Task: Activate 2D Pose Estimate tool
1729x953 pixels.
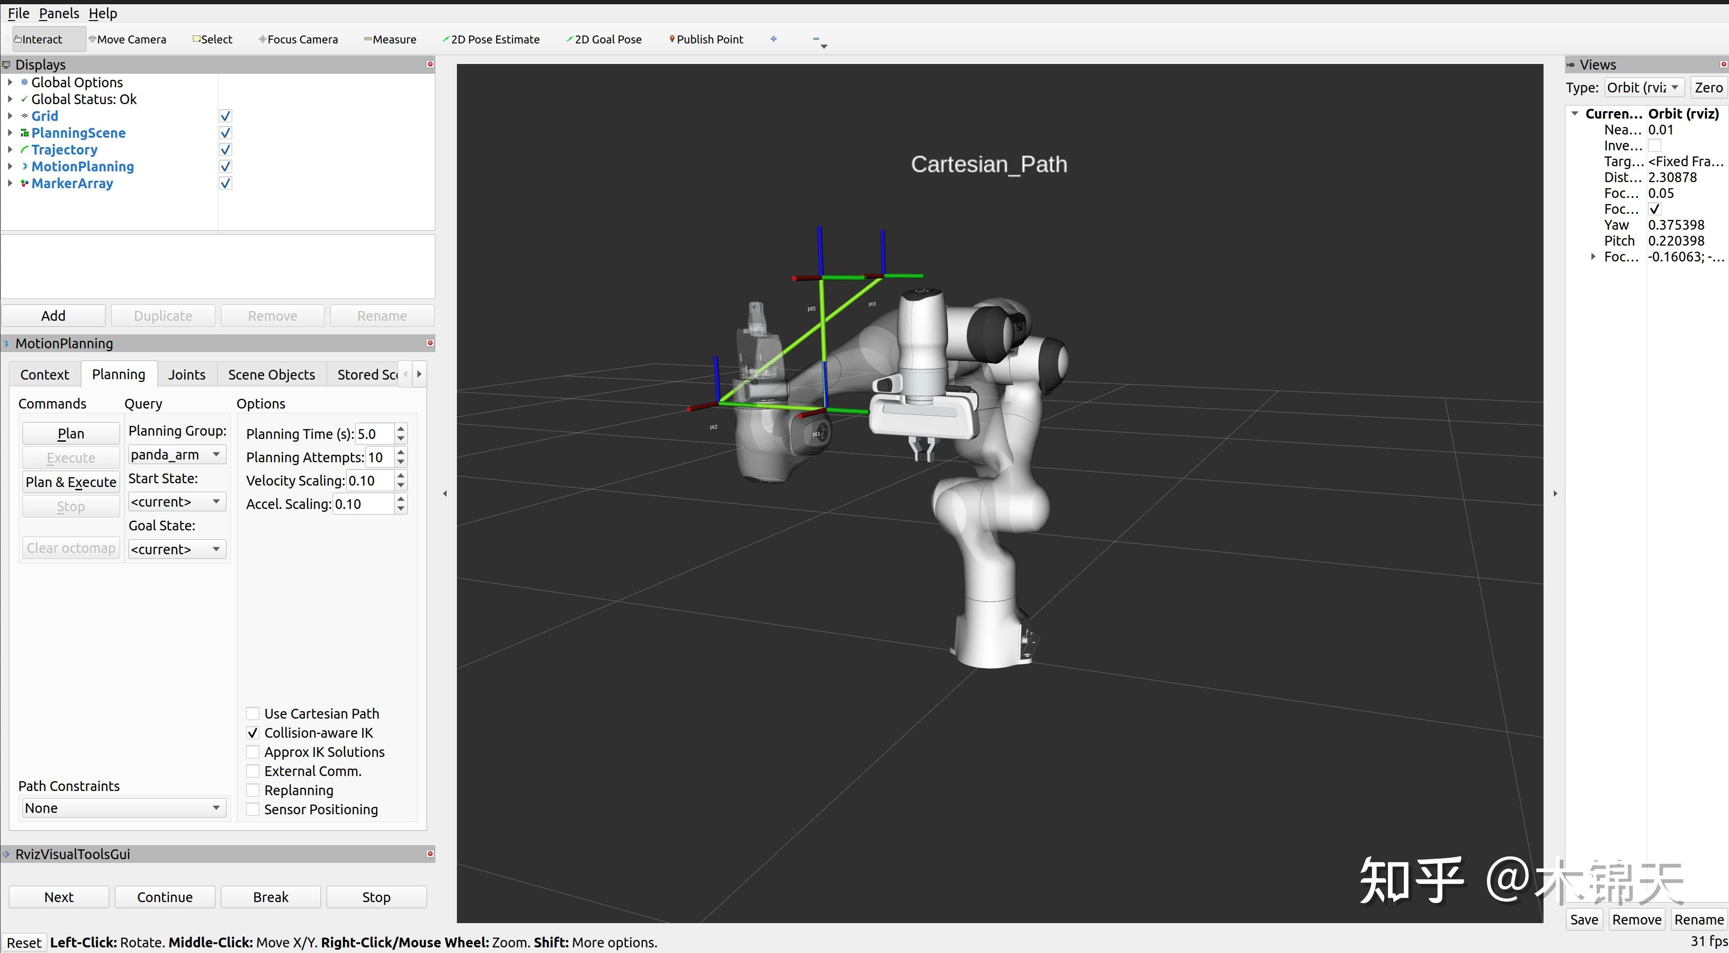Action: click(x=491, y=40)
